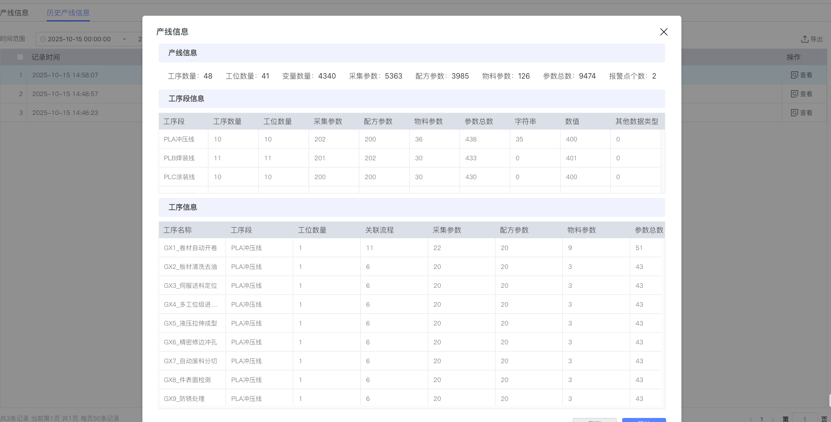The width and height of the screenshot is (831, 422).
Task: Switch to 产线信息 tab
Action: pyautogui.click(x=14, y=13)
